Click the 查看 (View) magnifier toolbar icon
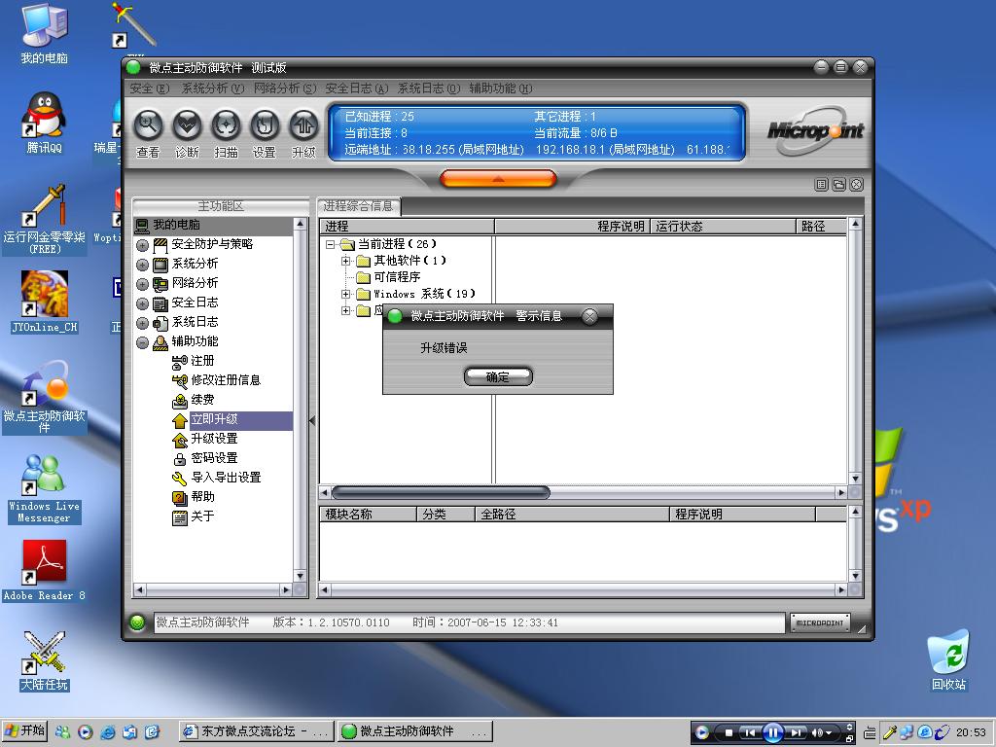Viewport: 996px width, 747px height. (148, 125)
